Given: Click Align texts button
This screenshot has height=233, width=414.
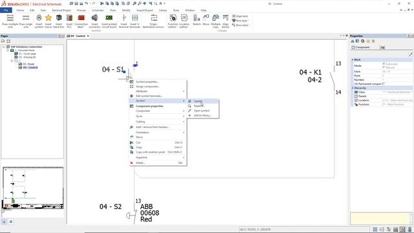Looking at the screenshot, I should [240, 16].
